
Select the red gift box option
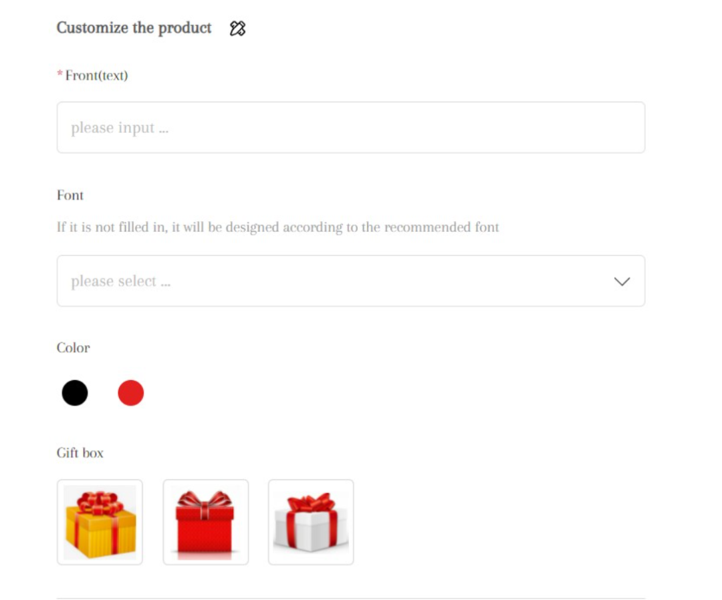point(205,522)
